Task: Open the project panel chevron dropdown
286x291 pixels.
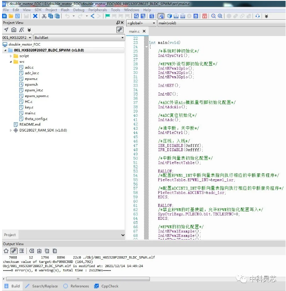Action: pos(123,235)
